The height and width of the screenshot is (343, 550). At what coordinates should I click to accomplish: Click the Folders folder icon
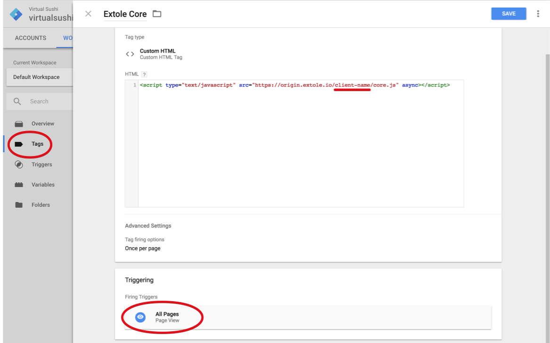(x=19, y=205)
